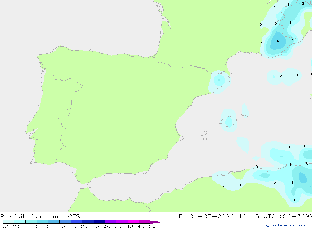This screenshot has height=228, width=312.
Task: Click the legend label "50"
Action: pos(152,226)
